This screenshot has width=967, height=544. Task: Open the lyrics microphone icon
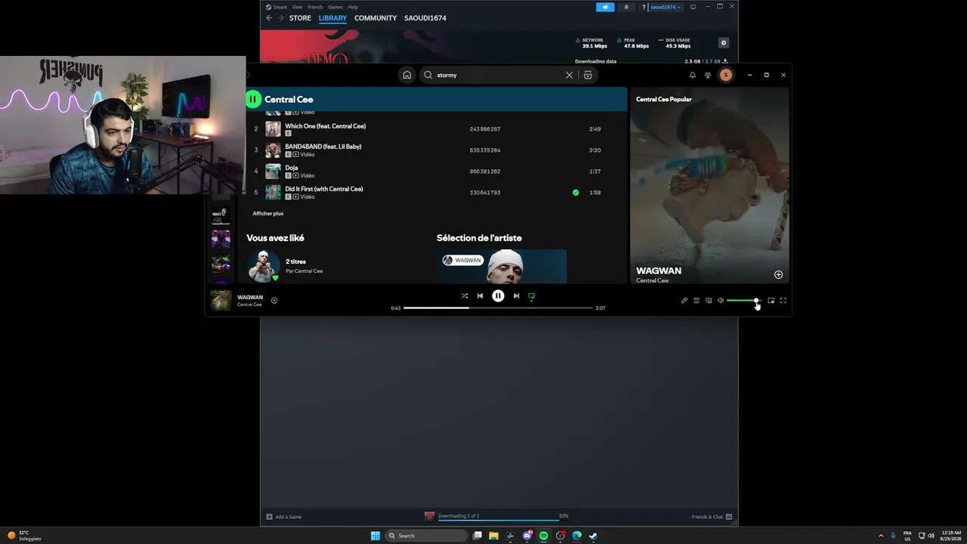[x=684, y=301]
